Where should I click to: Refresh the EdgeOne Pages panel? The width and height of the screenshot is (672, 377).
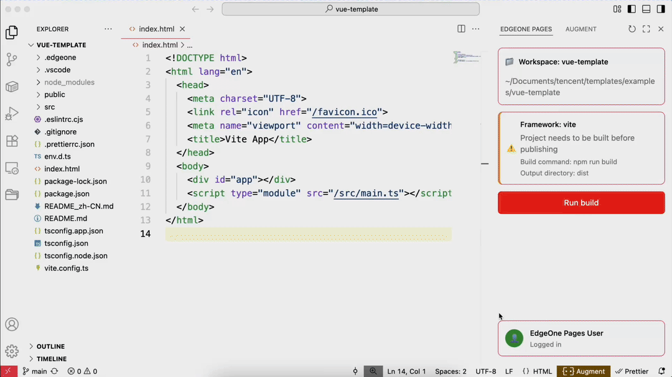pyautogui.click(x=632, y=29)
